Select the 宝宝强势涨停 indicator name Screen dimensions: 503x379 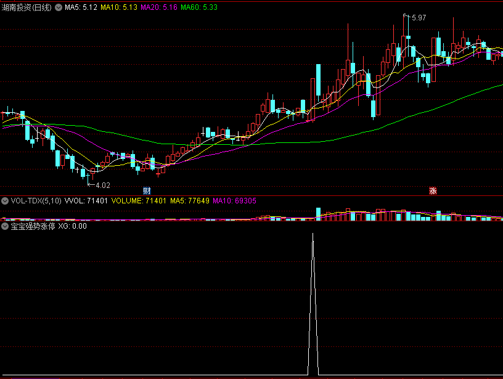point(33,226)
